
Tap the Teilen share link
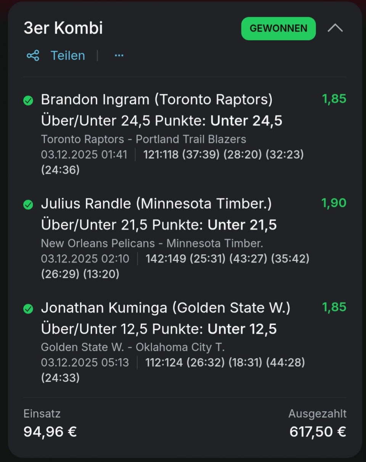[x=67, y=56]
